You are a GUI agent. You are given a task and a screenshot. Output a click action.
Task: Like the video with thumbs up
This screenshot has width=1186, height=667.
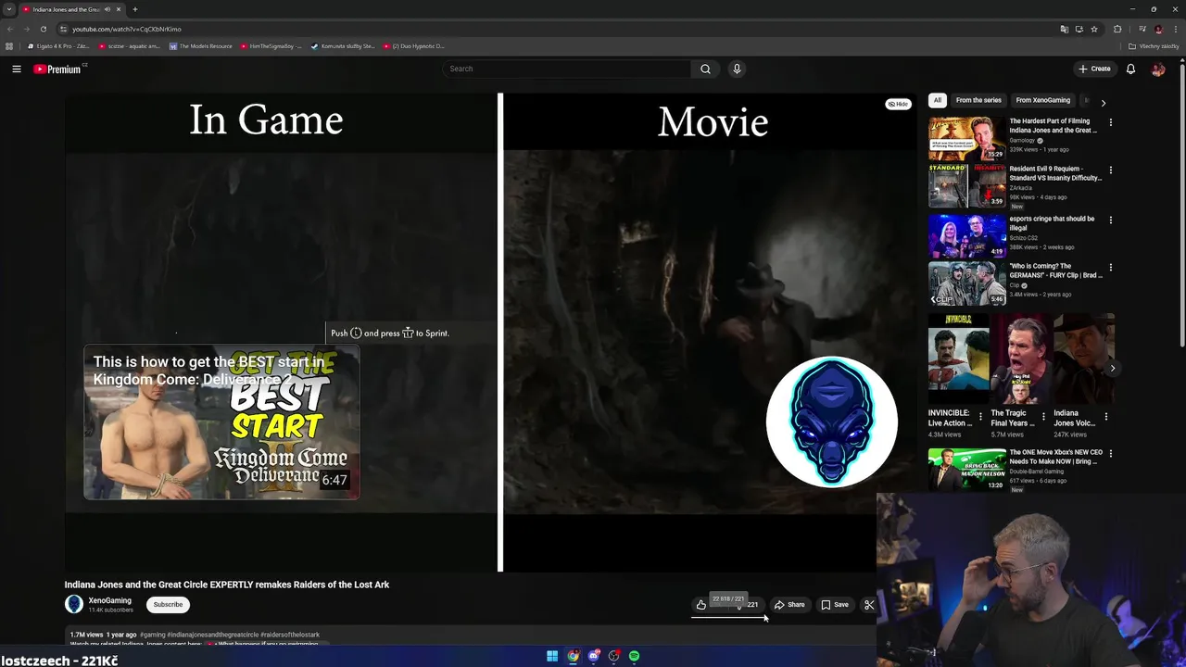[x=701, y=605]
